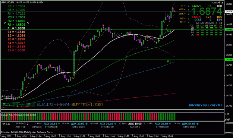Click the arrow next to ADX 29.49

pyautogui.click(x=170, y=124)
